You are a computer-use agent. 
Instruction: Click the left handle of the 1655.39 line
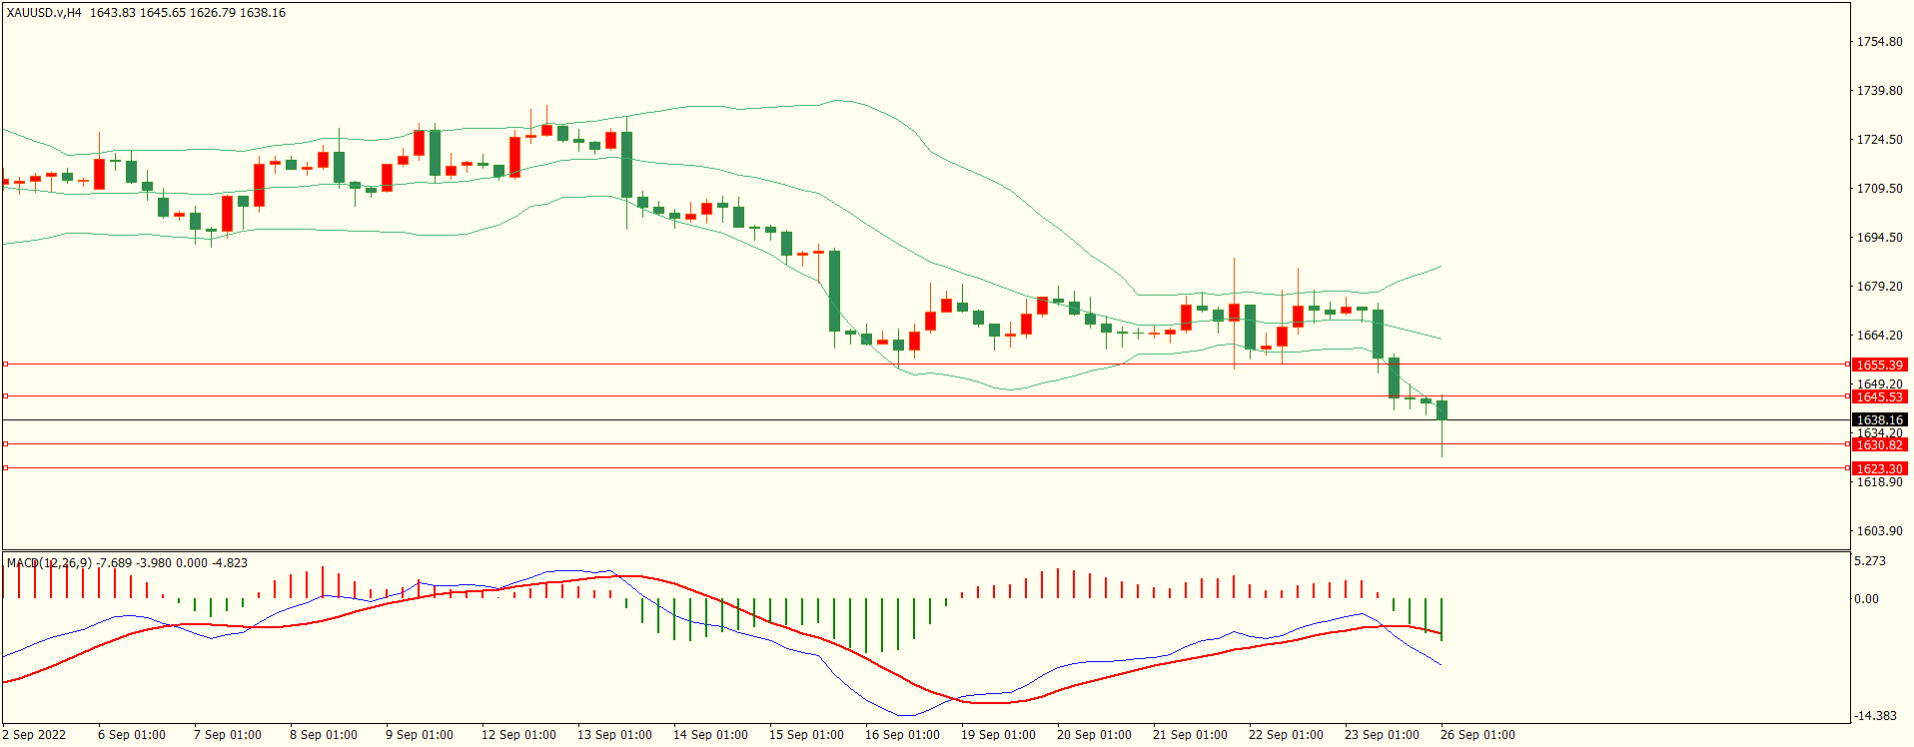tap(5, 365)
